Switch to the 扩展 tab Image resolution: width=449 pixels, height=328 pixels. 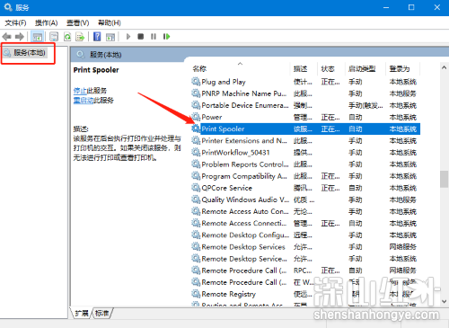pos(82,314)
